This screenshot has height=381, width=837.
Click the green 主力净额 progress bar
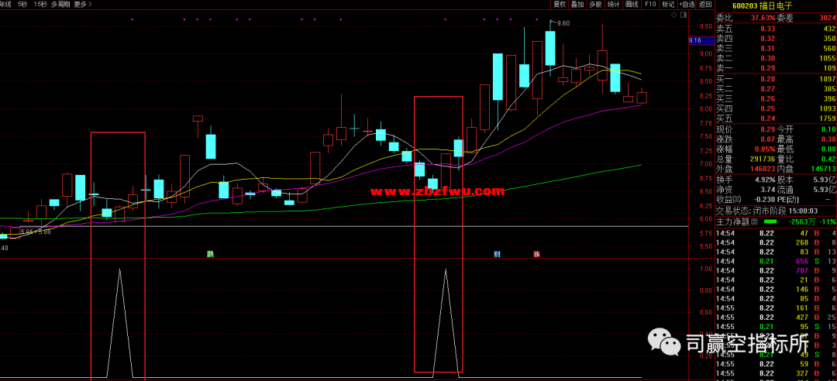pos(770,221)
